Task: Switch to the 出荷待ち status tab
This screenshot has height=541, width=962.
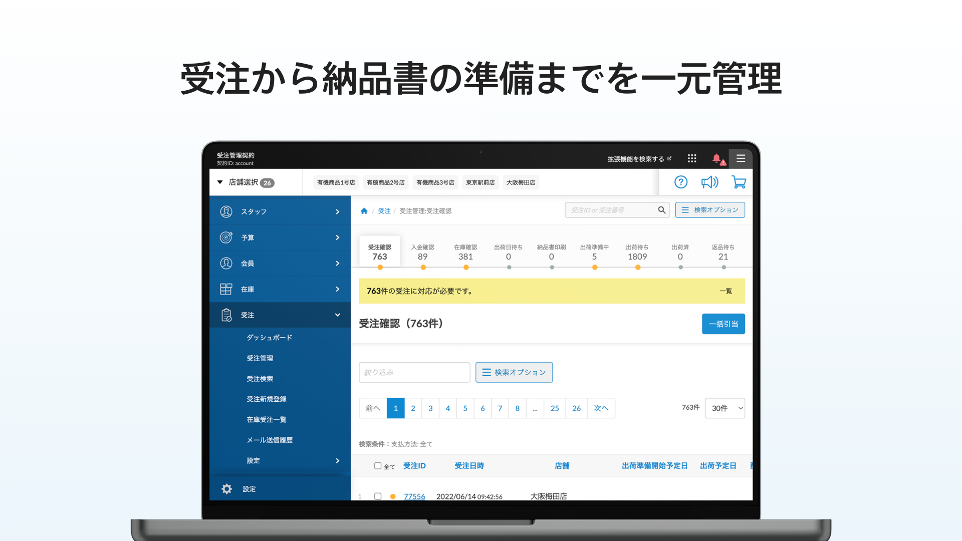Action: [x=637, y=252]
